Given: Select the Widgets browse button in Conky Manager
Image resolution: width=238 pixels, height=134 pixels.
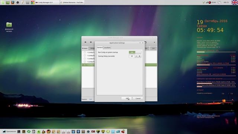Looking at the screenshot, I should pyautogui.click(x=92, y=48).
